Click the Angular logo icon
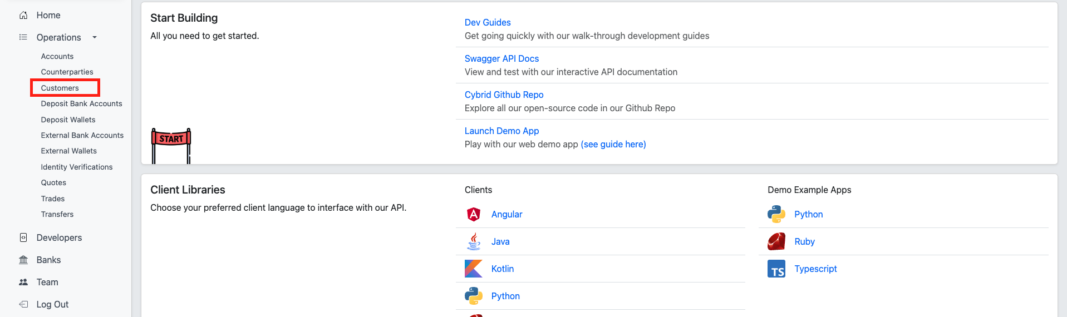This screenshot has width=1067, height=317. [x=474, y=214]
